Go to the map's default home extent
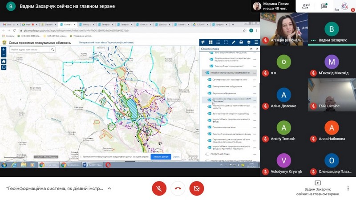Image resolution: width=356 pixels, height=200 pixels. (4, 61)
